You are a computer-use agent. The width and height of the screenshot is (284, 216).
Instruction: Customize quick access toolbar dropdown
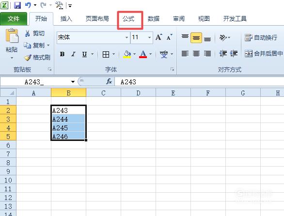(x=70, y=6)
